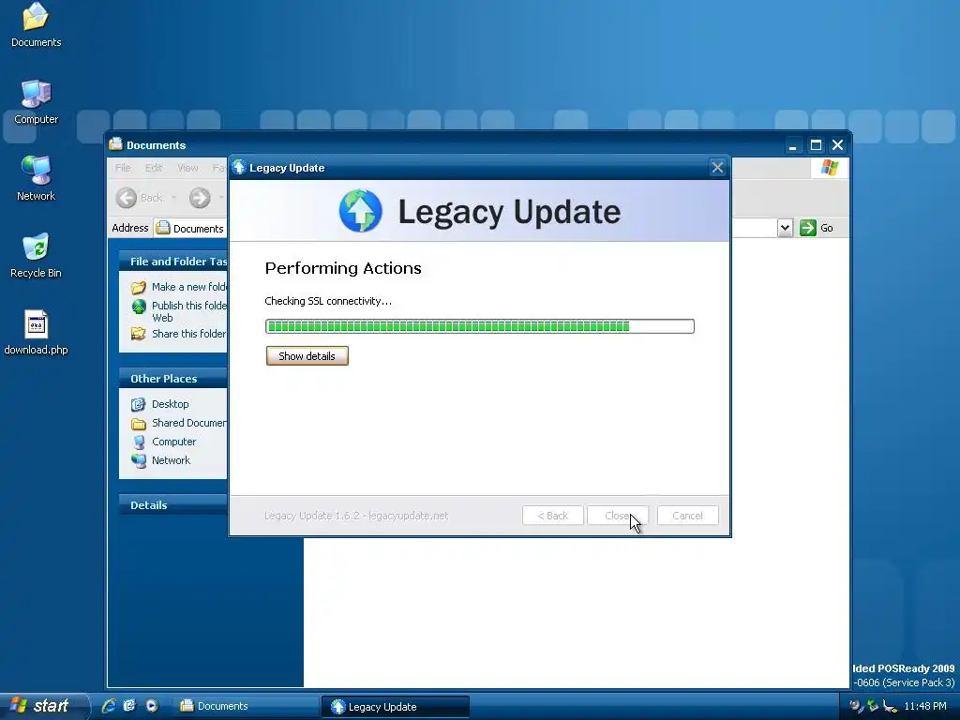Image resolution: width=960 pixels, height=720 pixels.
Task: Open Shared Documents under Other Places
Action: (189, 423)
